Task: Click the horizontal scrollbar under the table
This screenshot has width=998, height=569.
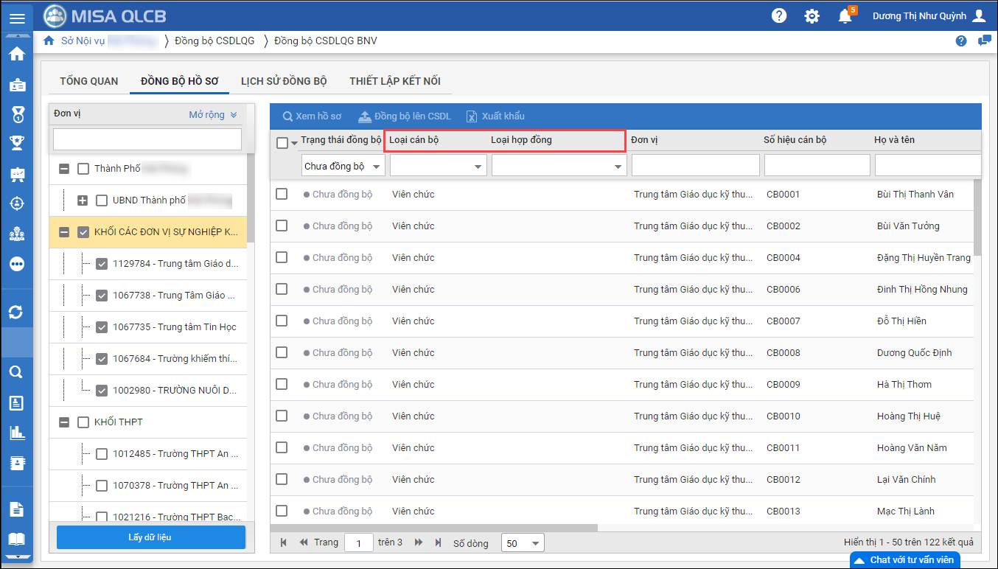Action: (435, 528)
